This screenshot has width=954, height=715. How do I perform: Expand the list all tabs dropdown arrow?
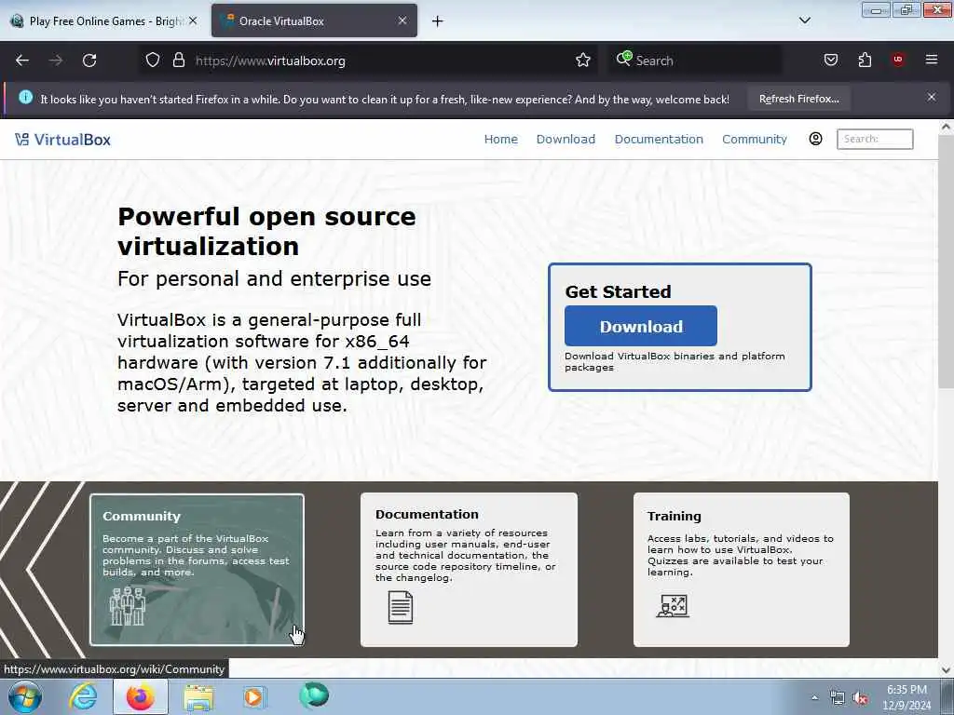(805, 20)
